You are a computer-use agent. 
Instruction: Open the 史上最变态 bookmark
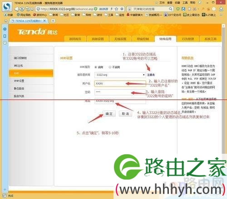tap(192, 15)
